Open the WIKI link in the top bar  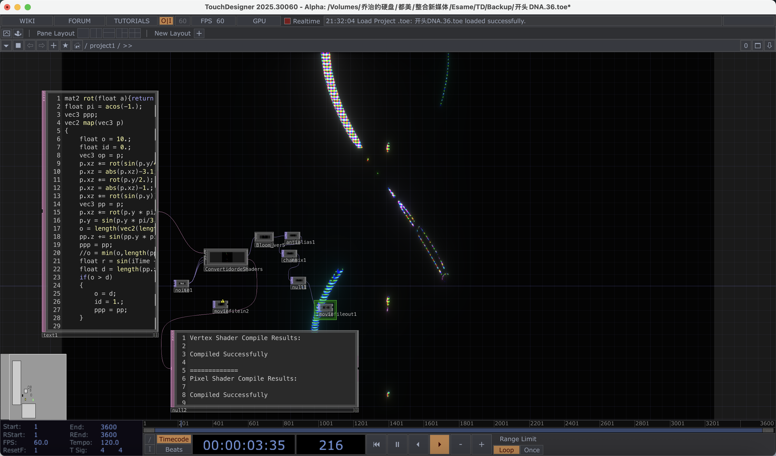point(27,21)
